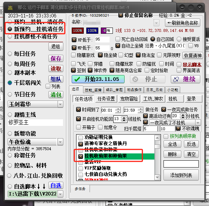Click the 全选 select-all button
The image size is (209, 206).
[x=172, y=144]
